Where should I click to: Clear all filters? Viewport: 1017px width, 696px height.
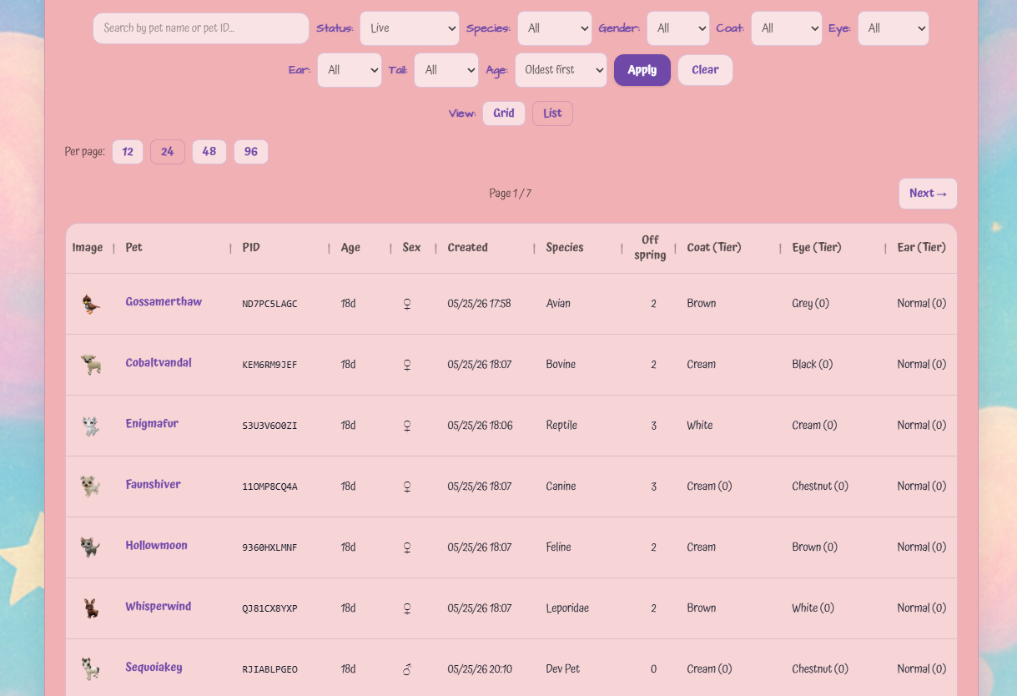(x=705, y=70)
